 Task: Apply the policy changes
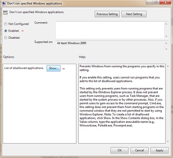160,150
